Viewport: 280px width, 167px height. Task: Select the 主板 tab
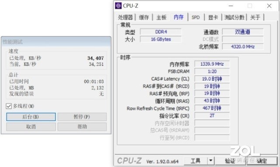click(x=161, y=17)
